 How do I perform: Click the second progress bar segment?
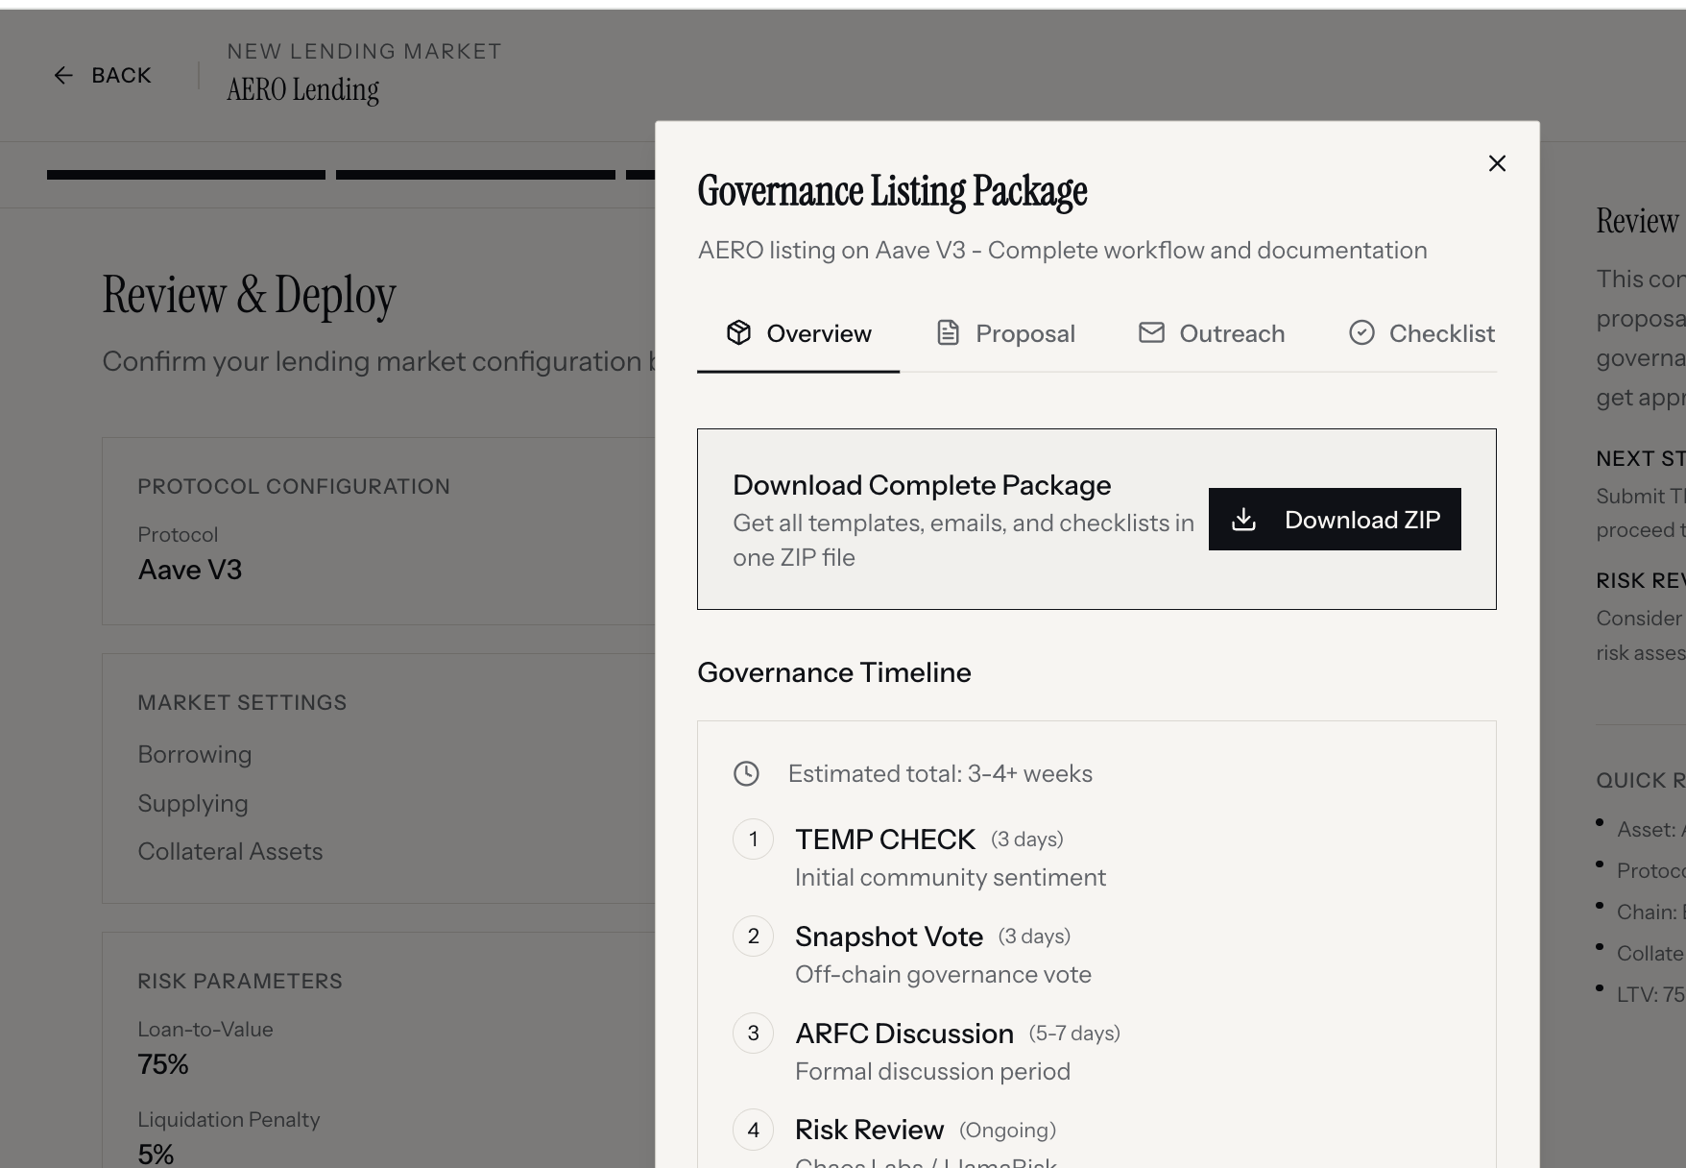click(x=475, y=175)
